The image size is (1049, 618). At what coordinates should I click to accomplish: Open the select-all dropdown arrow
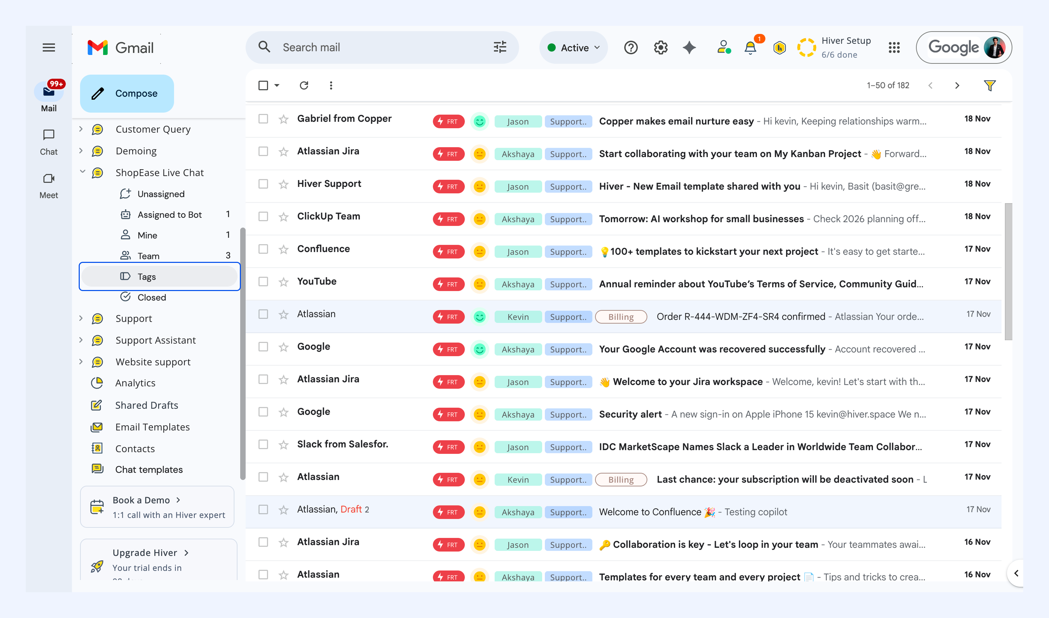click(277, 85)
